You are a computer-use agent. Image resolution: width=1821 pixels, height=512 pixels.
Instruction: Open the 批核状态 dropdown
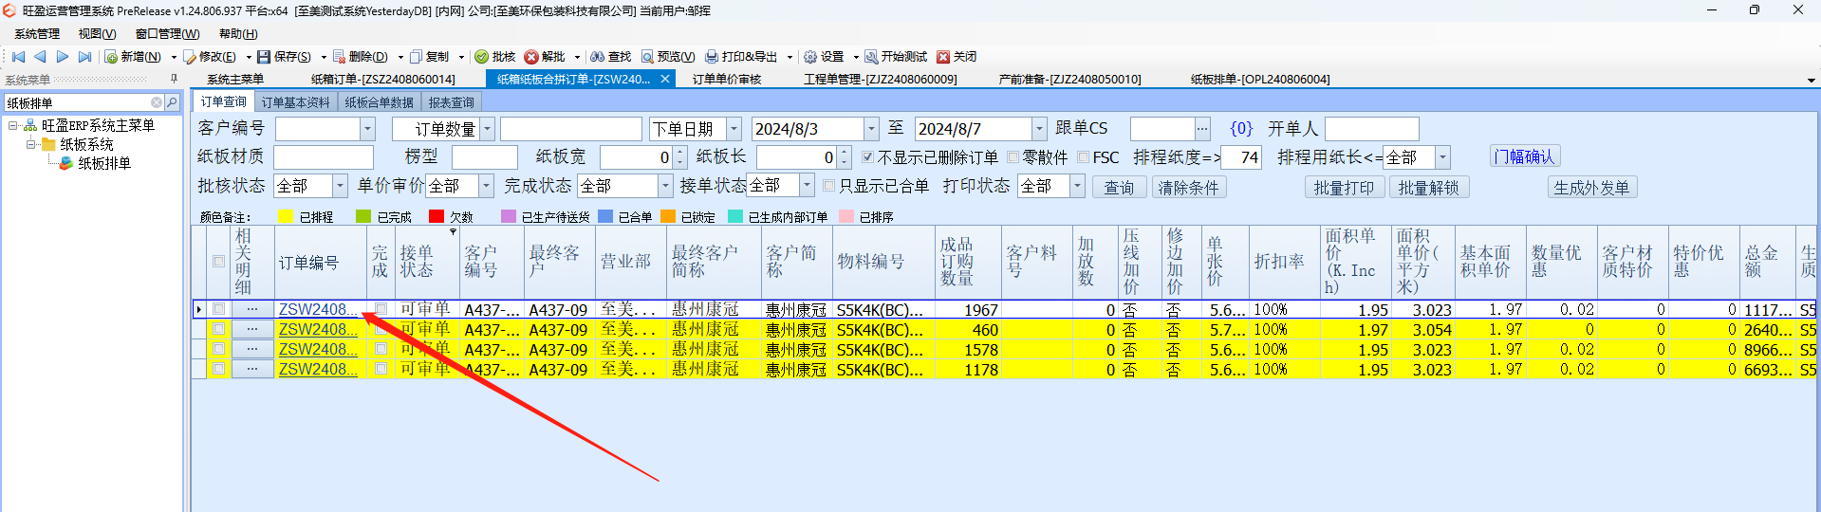click(x=340, y=186)
